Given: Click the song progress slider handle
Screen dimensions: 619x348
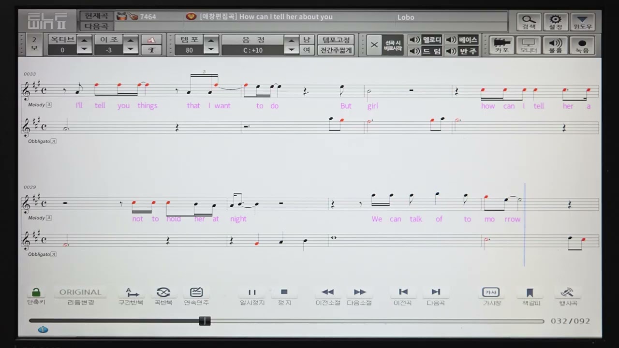Looking at the screenshot, I should click(205, 320).
